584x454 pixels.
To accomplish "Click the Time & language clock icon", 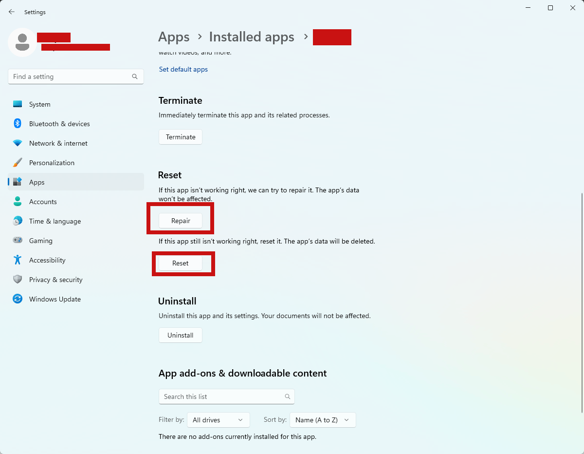I will click(x=18, y=221).
